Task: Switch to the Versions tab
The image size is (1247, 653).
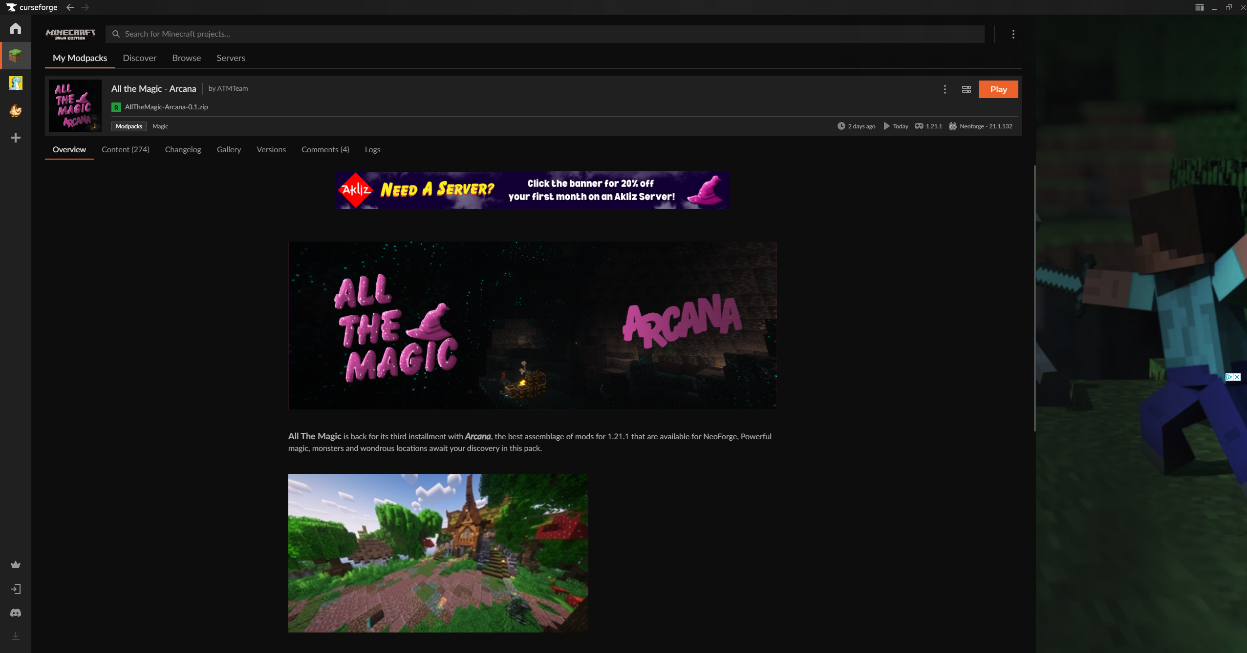Action: pyautogui.click(x=271, y=149)
